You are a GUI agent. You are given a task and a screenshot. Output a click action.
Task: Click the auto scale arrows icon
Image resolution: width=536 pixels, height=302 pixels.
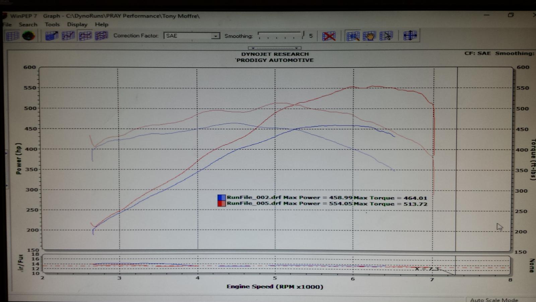pyautogui.click(x=410, y=36)
